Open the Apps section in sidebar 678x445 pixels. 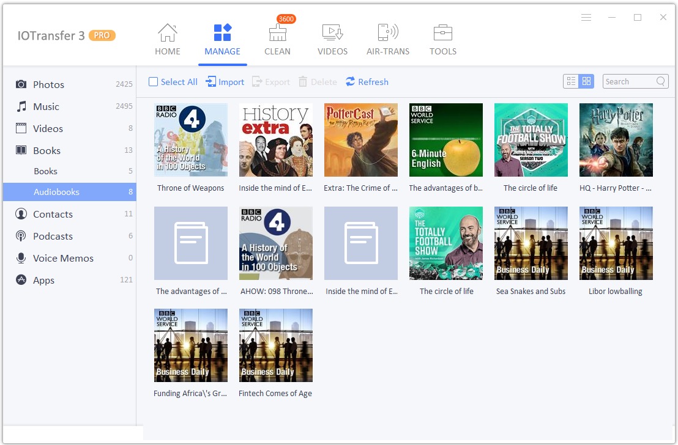point(23,280)
